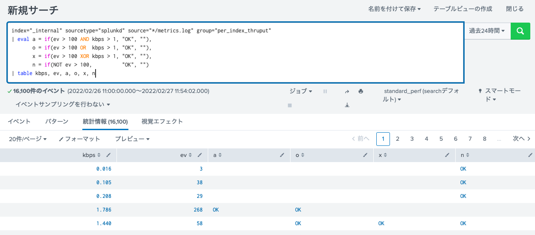Viewport: 535px width, 235px height.
Task: Edit column a with its pencil icon
Action: coord(282,155)
